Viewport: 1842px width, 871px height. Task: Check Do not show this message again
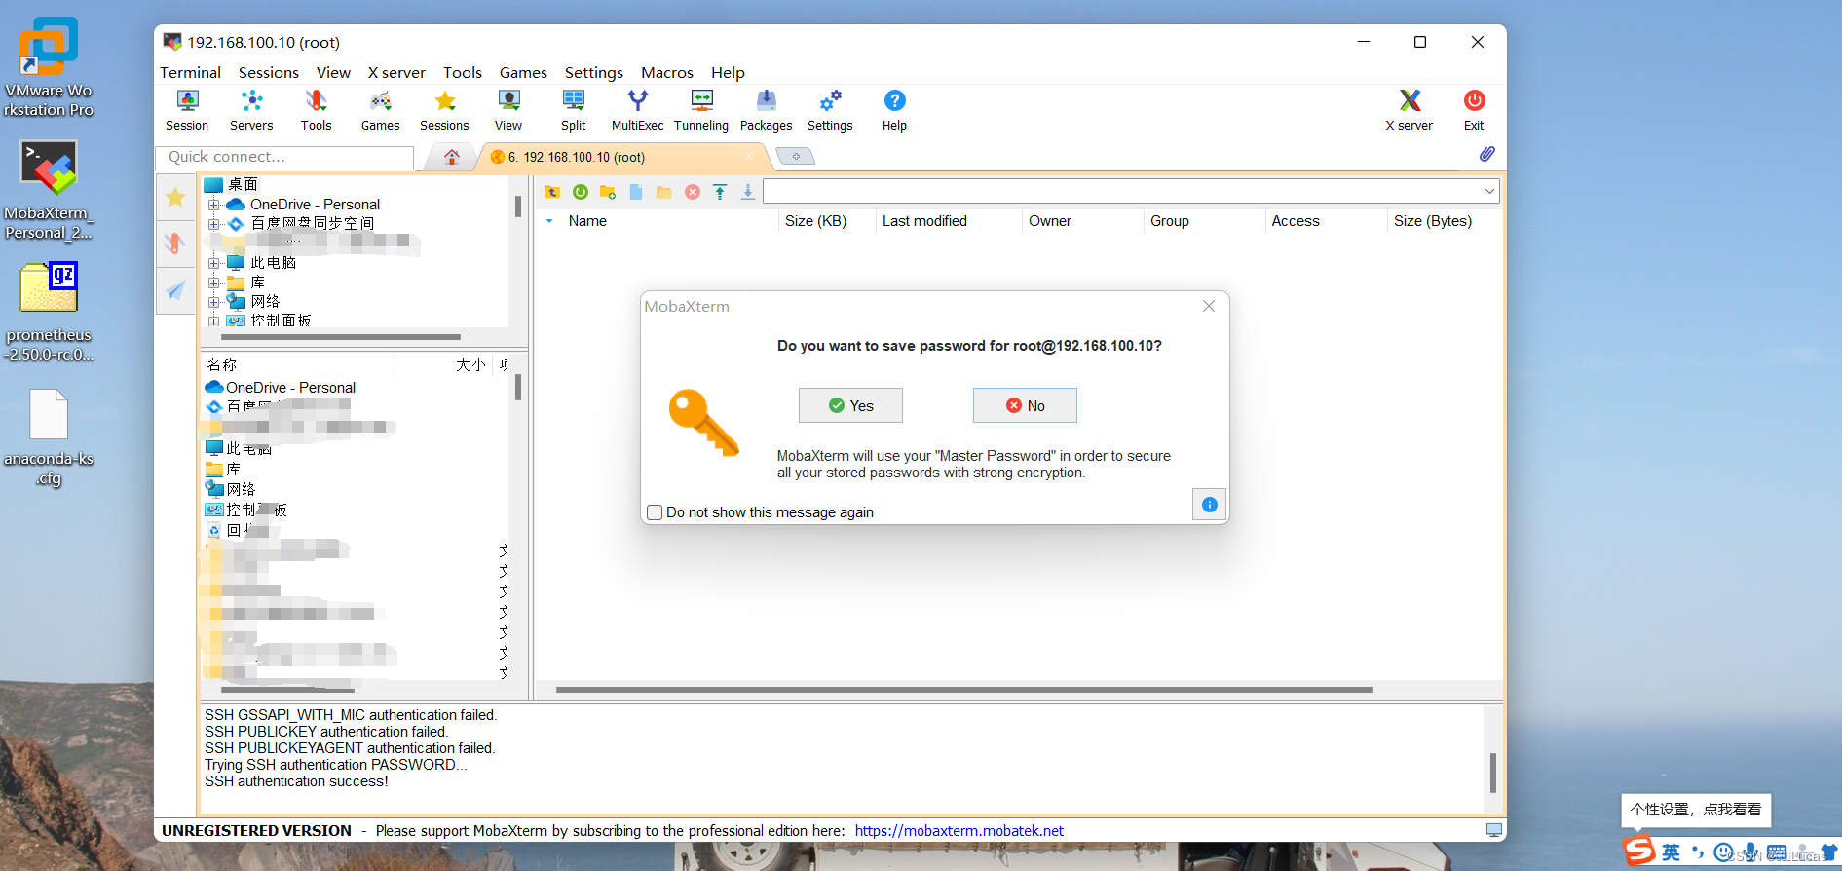[655, 512]
